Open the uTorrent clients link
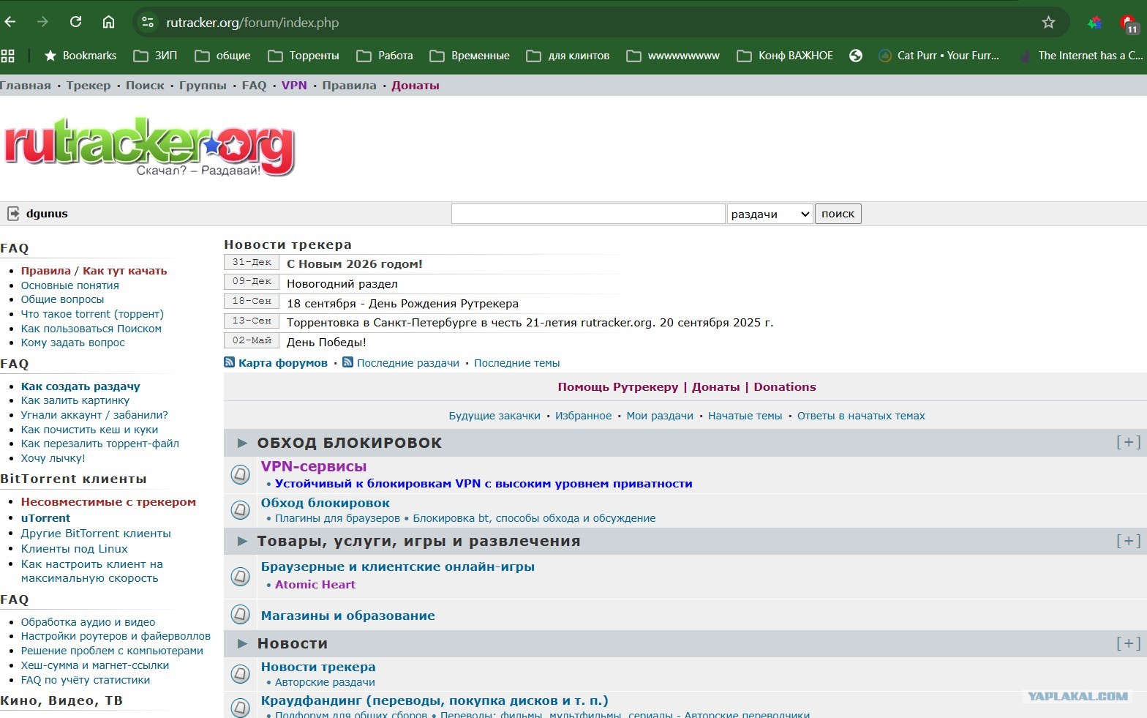This screenshot has width=1147, height=718. [x=45, y=518]
